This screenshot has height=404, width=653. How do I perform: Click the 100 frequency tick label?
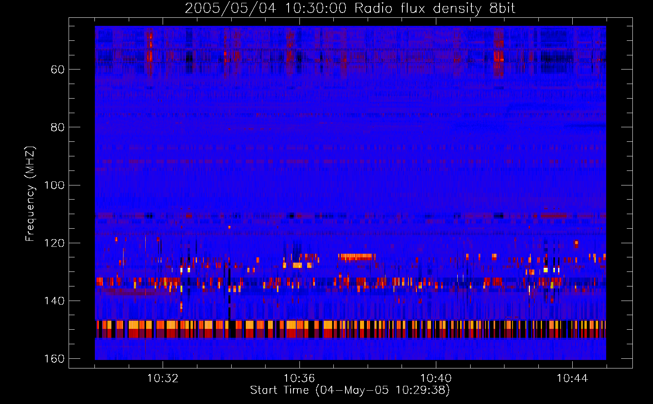click(x=54, y=185)
